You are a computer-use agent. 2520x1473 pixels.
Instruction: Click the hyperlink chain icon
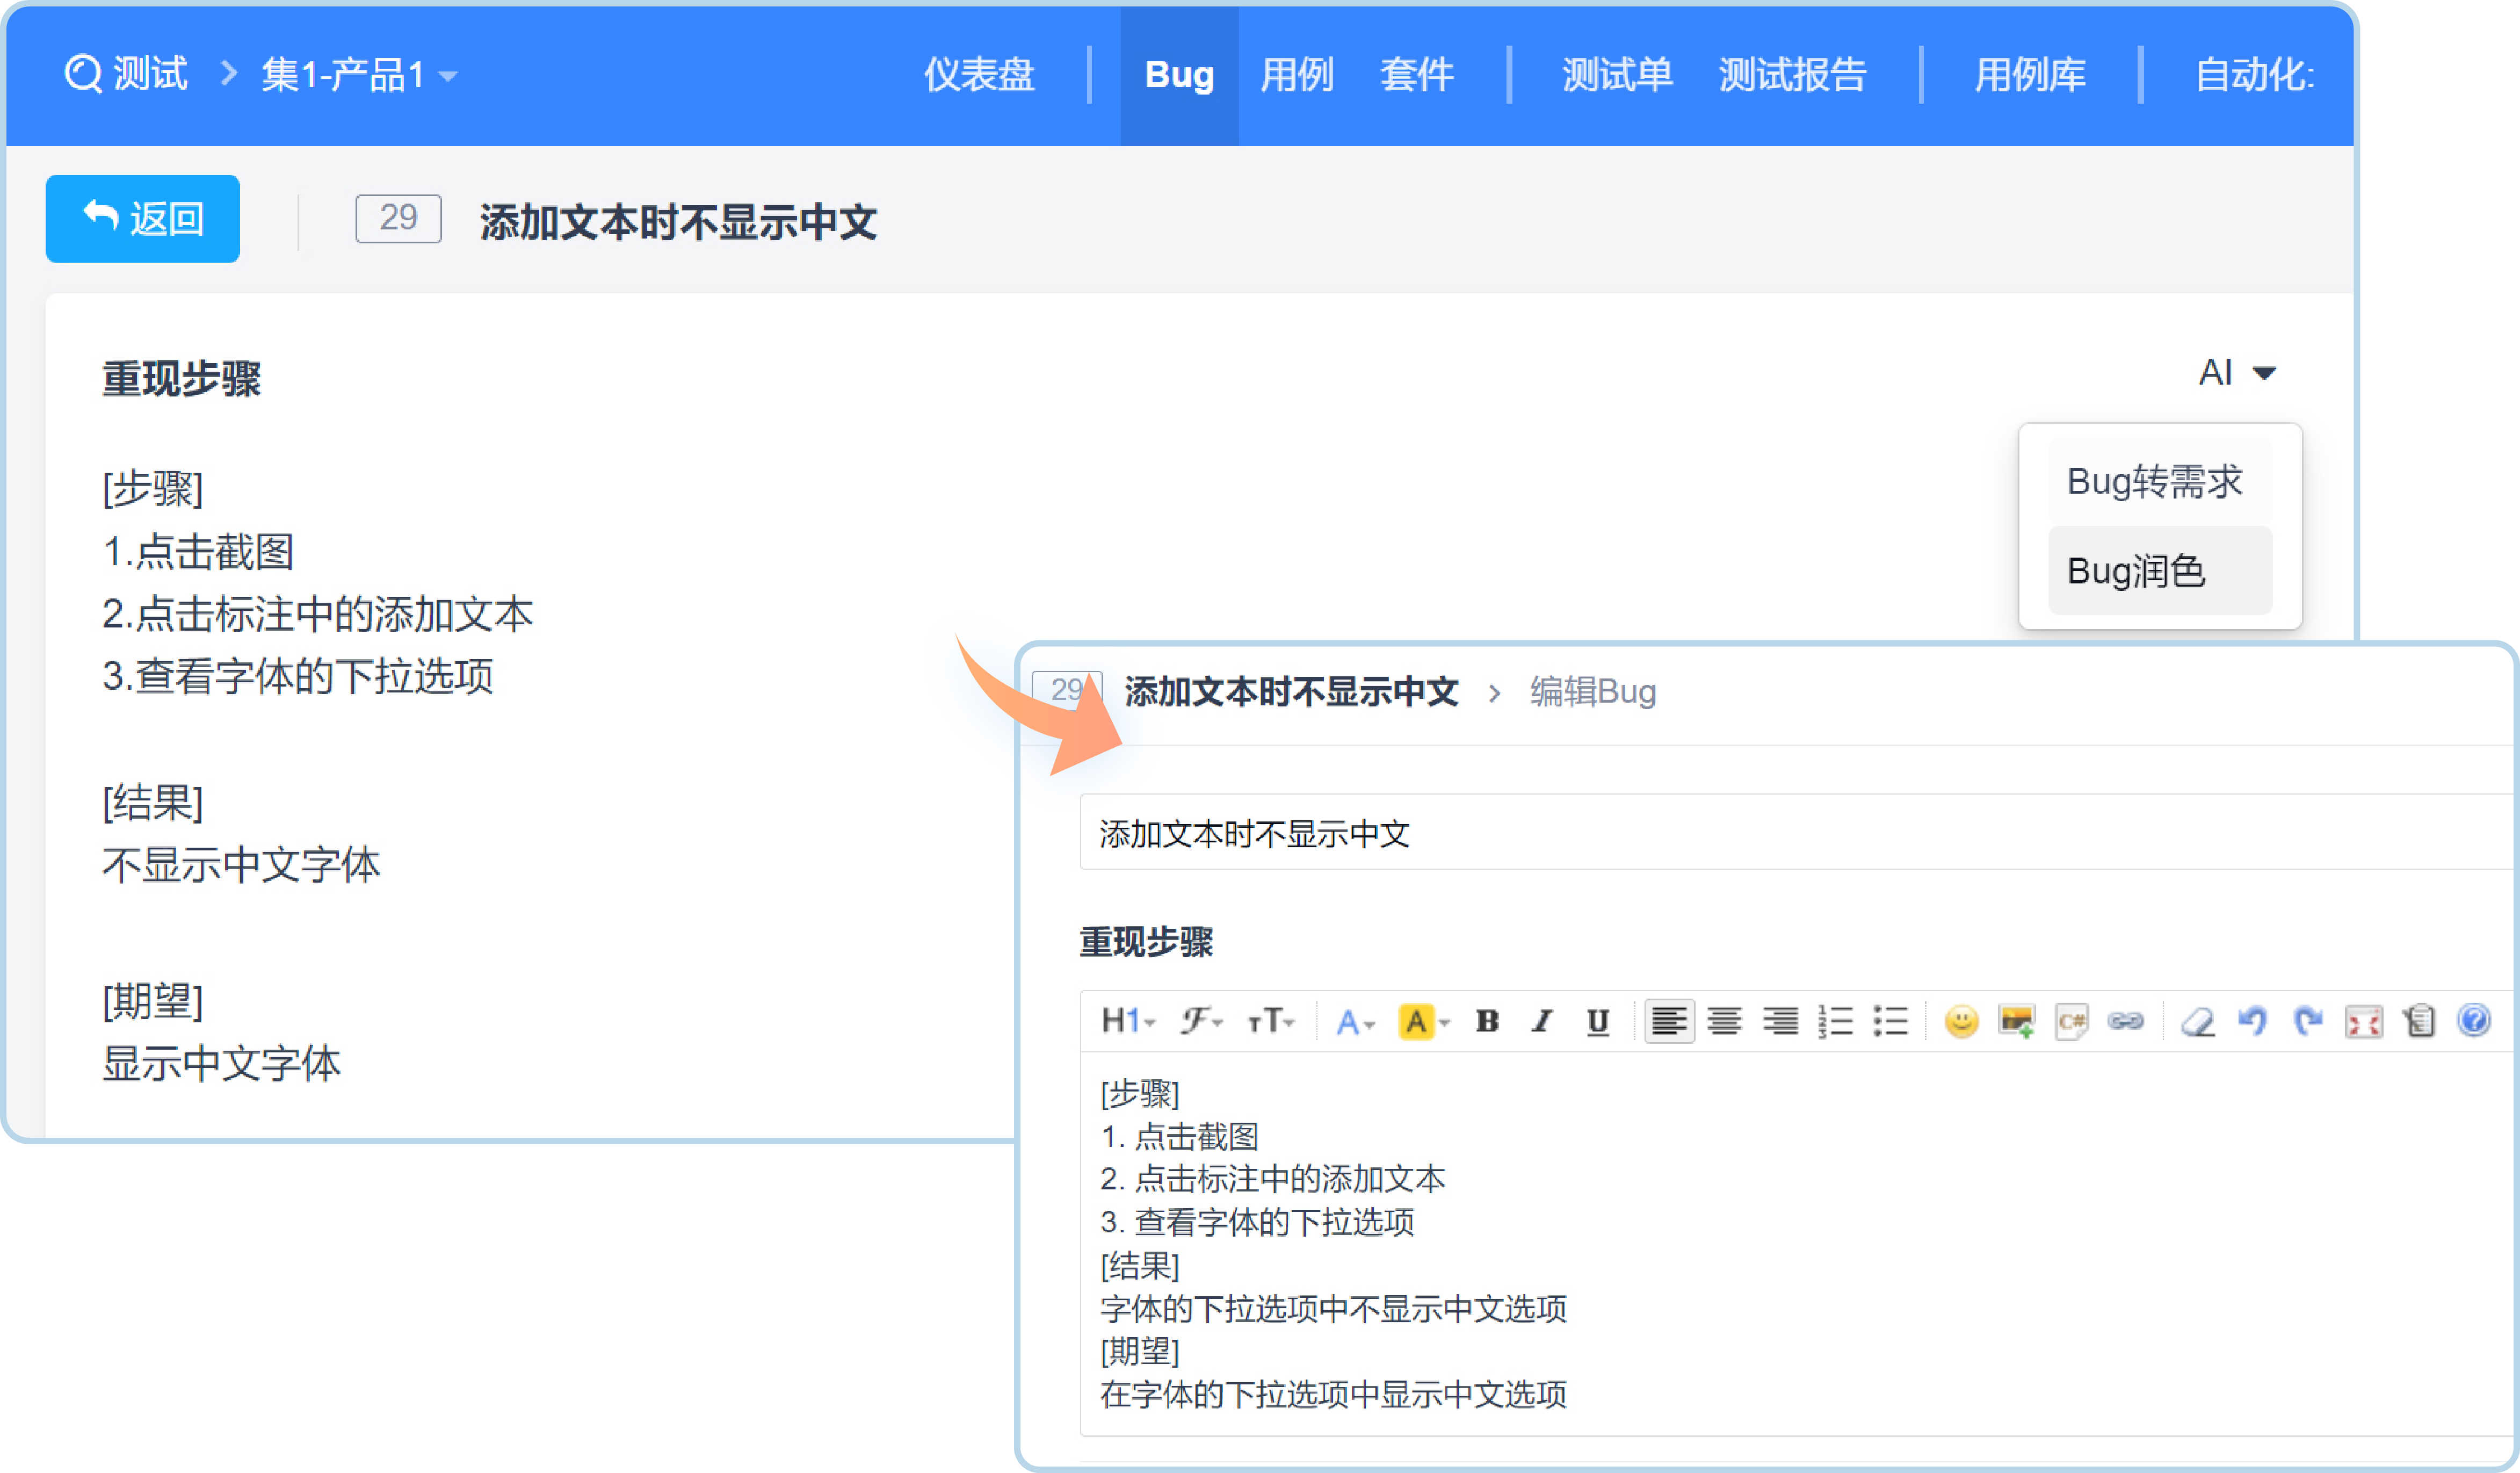tap(2126, 1021)
